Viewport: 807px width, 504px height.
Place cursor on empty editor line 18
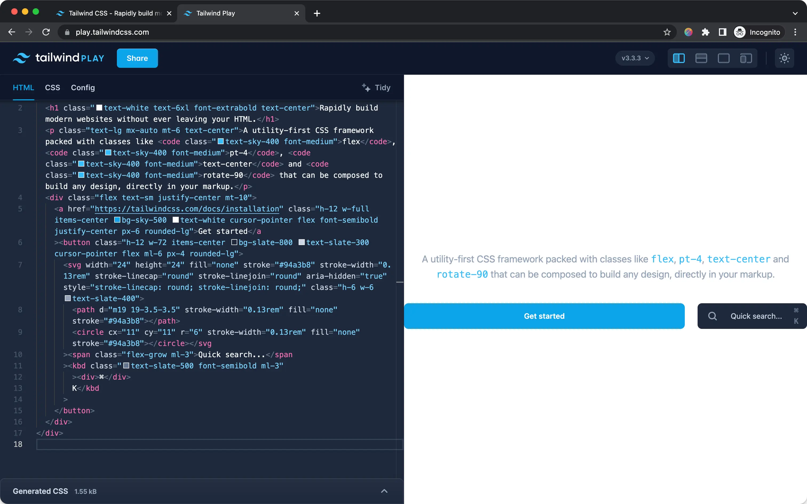219,444
